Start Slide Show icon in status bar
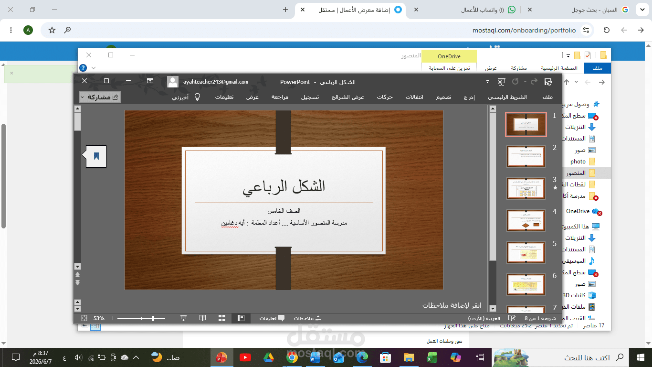652x367 pixels. (183, 318)
